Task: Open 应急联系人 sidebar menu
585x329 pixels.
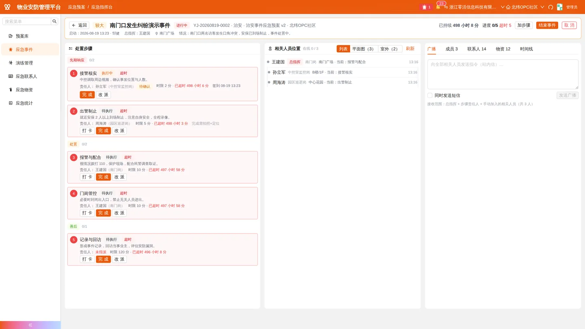Action: tap(30, 76)
